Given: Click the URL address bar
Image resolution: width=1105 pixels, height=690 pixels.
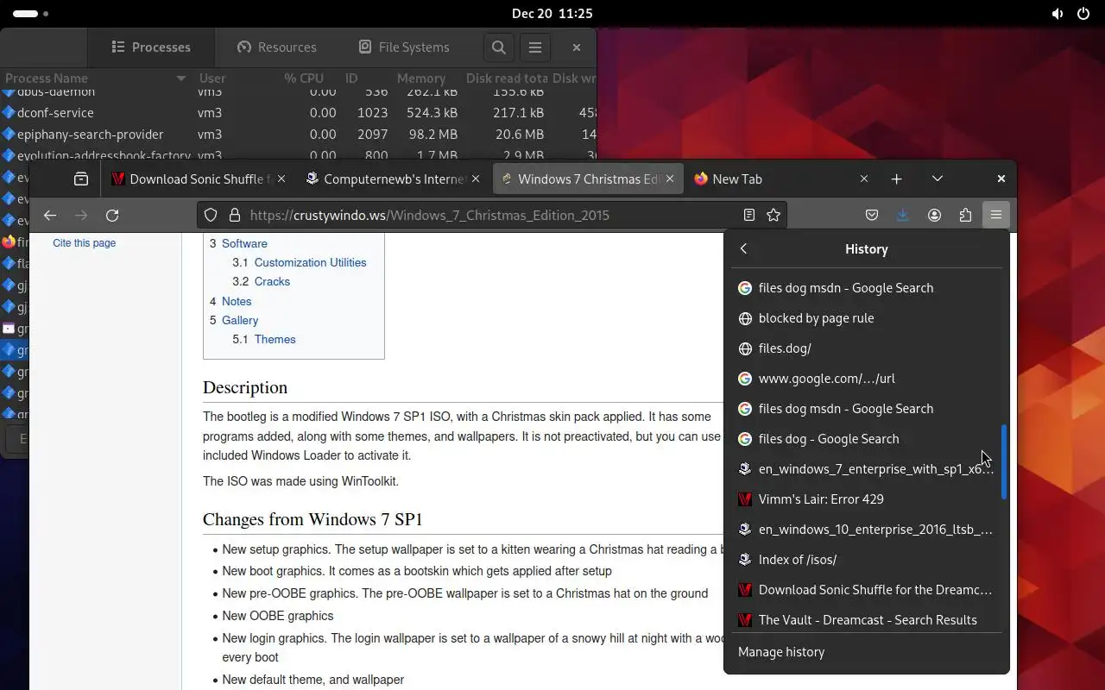Looking at the screenshot, I should (492, 215).
